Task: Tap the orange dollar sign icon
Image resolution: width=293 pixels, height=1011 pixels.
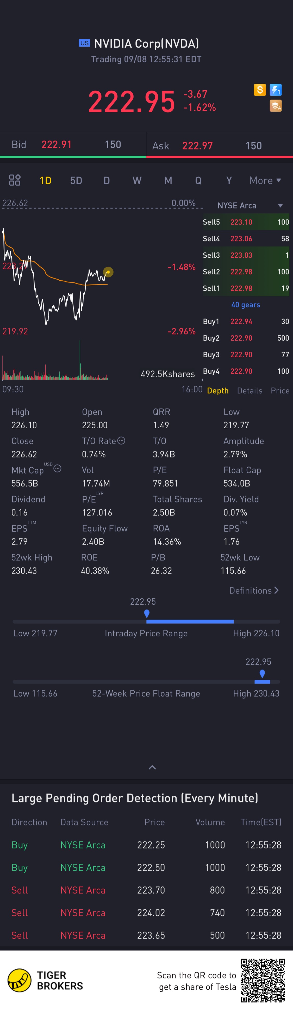Action: click(x=259, y=90)
